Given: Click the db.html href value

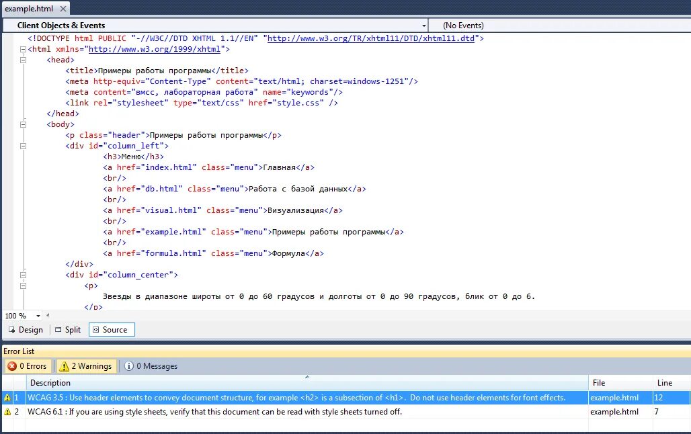Looking at the screenshot, I should click(x=162, y=189).
